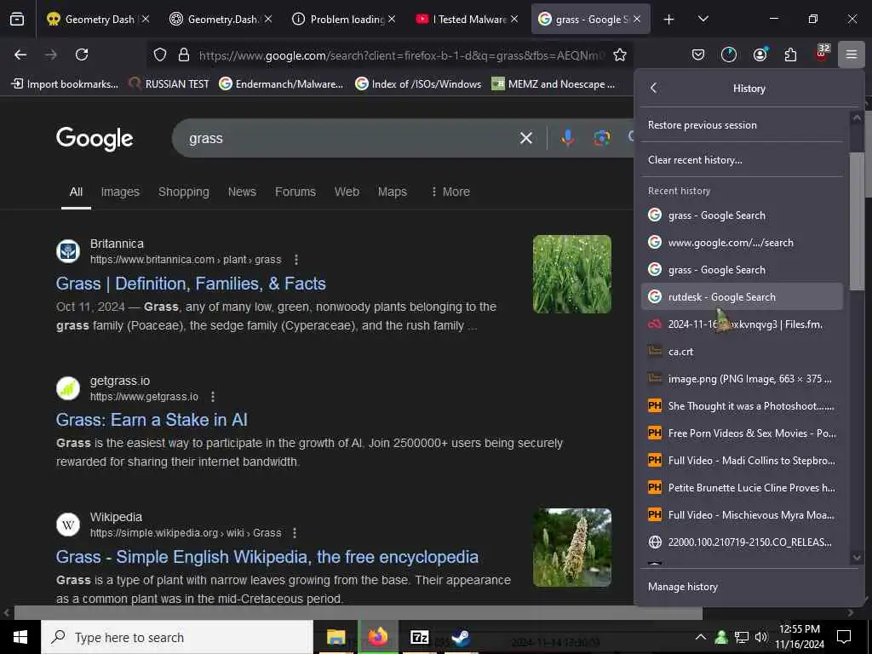
Task: Open RUSSIAN TEST bookmark
Action: point(169,84)
